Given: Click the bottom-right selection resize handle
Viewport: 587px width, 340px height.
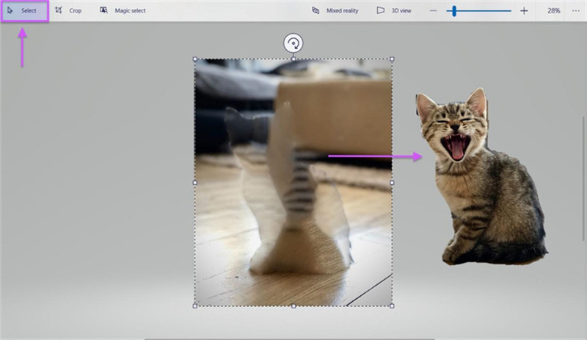Looking at the screenshot, I should click(x=391, y=305).
